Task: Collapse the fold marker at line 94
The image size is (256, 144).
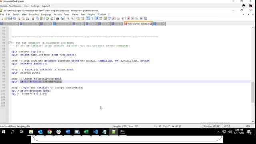Action: pos(10,43)
